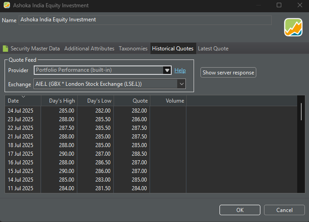This screenshot has height=222, width=309.
Task: Confirm with the OK button
Action: pos(240,210)
